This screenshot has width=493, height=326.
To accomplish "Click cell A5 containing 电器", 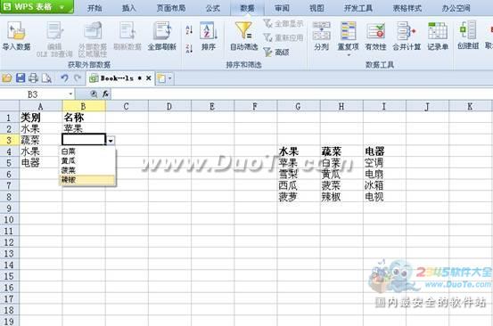I will (x=40, y=163).
